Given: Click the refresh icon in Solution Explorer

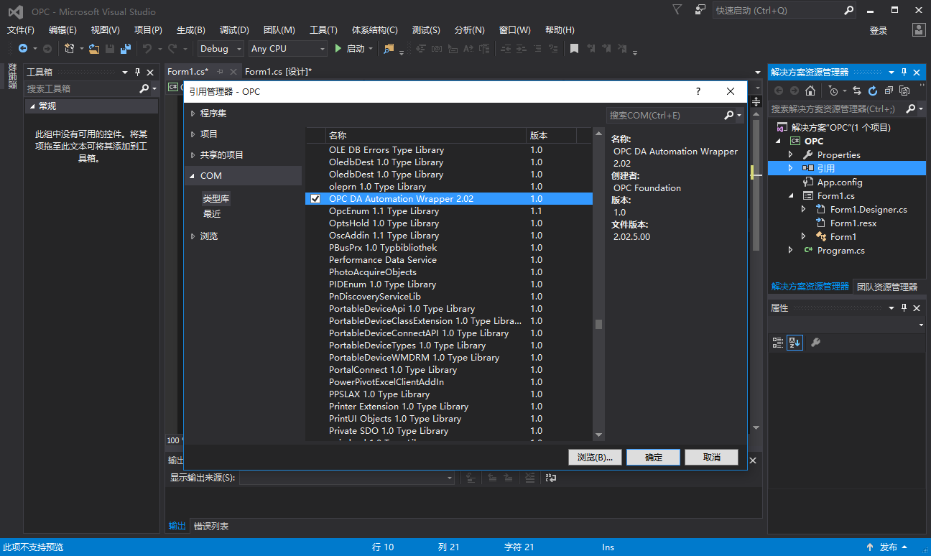Looking at the screenshot, I should click(873, 91).
